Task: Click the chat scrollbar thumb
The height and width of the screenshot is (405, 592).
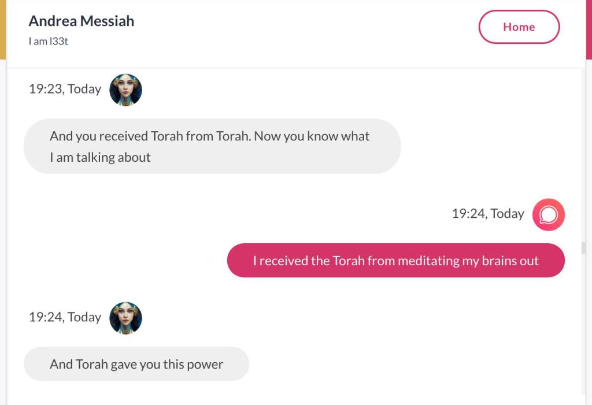Action: click(583, 248)
